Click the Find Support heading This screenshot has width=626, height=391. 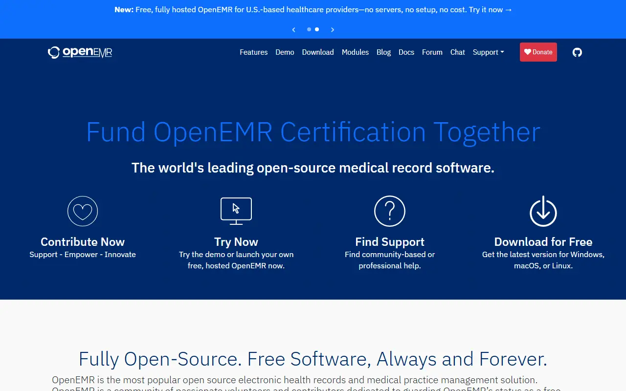390,242
